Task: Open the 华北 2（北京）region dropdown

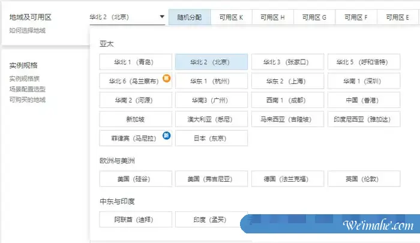Action: [127, 17]
